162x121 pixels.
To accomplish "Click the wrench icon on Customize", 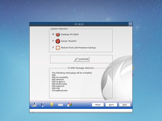I will [76, 59].
